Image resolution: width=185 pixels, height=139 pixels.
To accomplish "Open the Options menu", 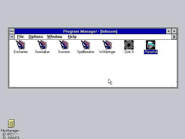I will pyautogui.click(x=36, y=37).
